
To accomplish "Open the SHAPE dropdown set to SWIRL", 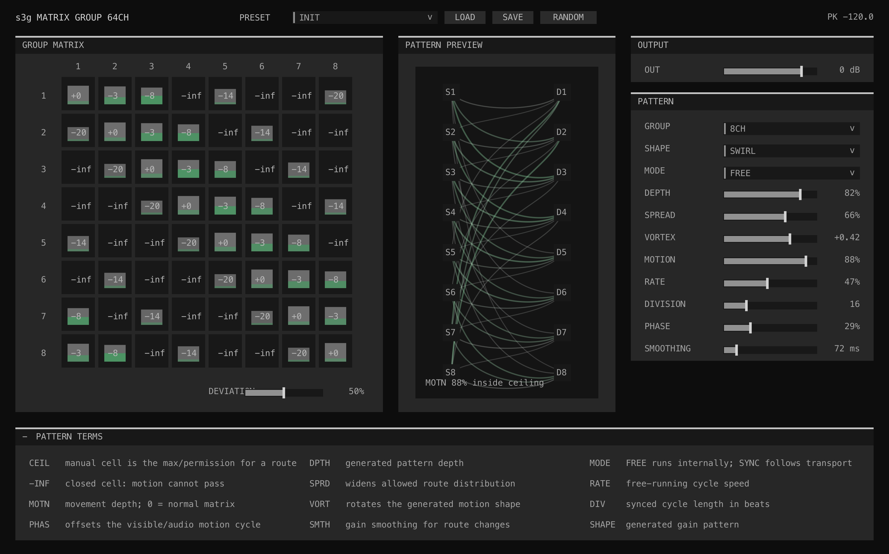I will 792,151.
